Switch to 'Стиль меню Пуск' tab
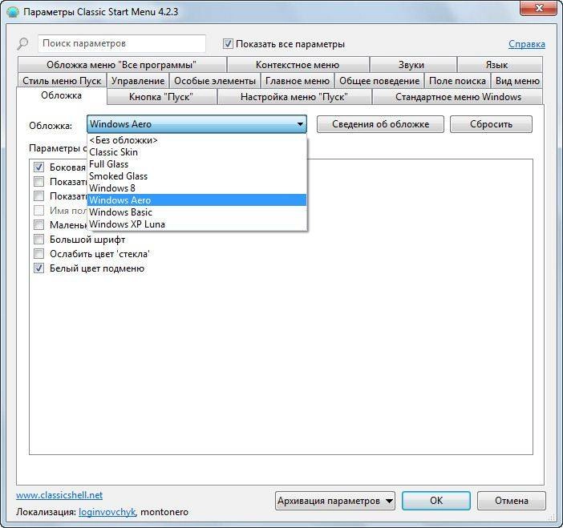This screenshot has height=528, width=563. click(x=62, y=81)
